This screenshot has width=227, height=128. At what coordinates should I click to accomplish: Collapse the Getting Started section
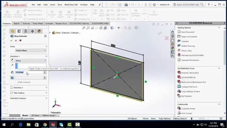(219, 28)
